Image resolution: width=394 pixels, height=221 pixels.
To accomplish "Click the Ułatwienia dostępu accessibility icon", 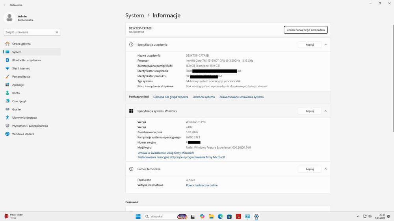I will [x=7, y=118].
